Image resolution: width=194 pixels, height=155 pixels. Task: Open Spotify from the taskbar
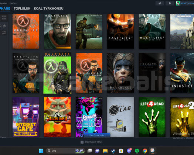(137, 151)
